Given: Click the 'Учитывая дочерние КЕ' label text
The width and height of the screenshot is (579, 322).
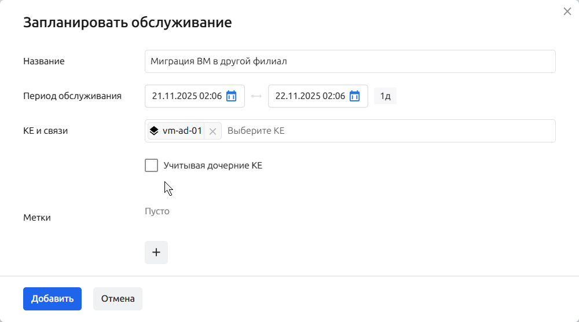Looking at the screenshot, I should tap(212, 166).
